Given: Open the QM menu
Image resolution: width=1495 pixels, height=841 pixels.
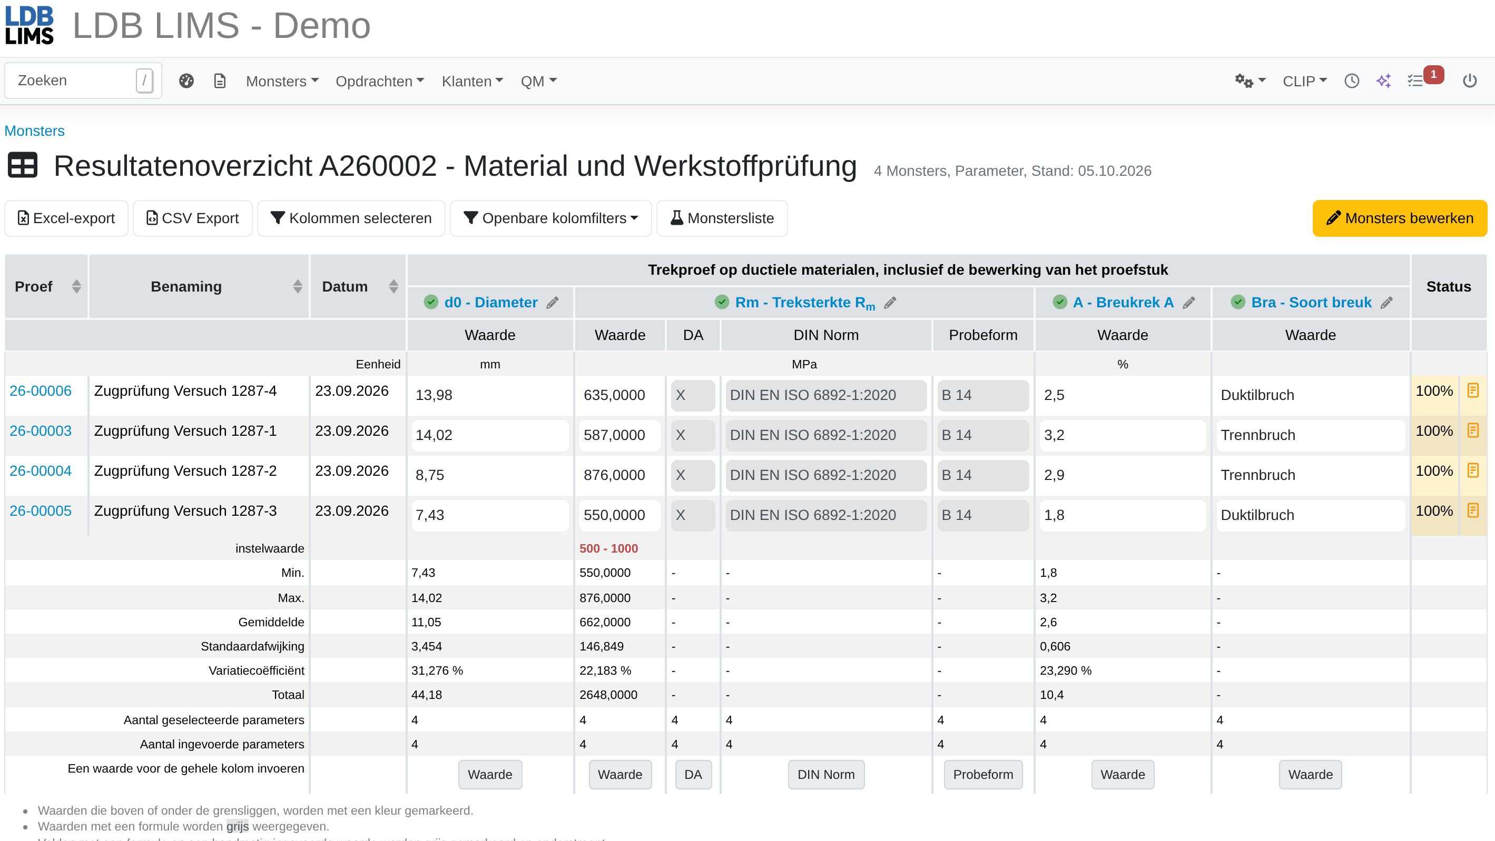Looking at the screenshot, I should (538, 81).
